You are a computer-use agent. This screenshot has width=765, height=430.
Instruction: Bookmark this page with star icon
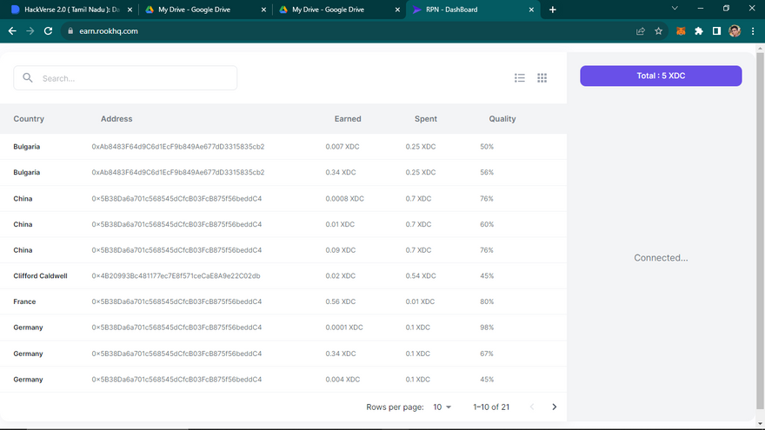[x=659, y=30]
